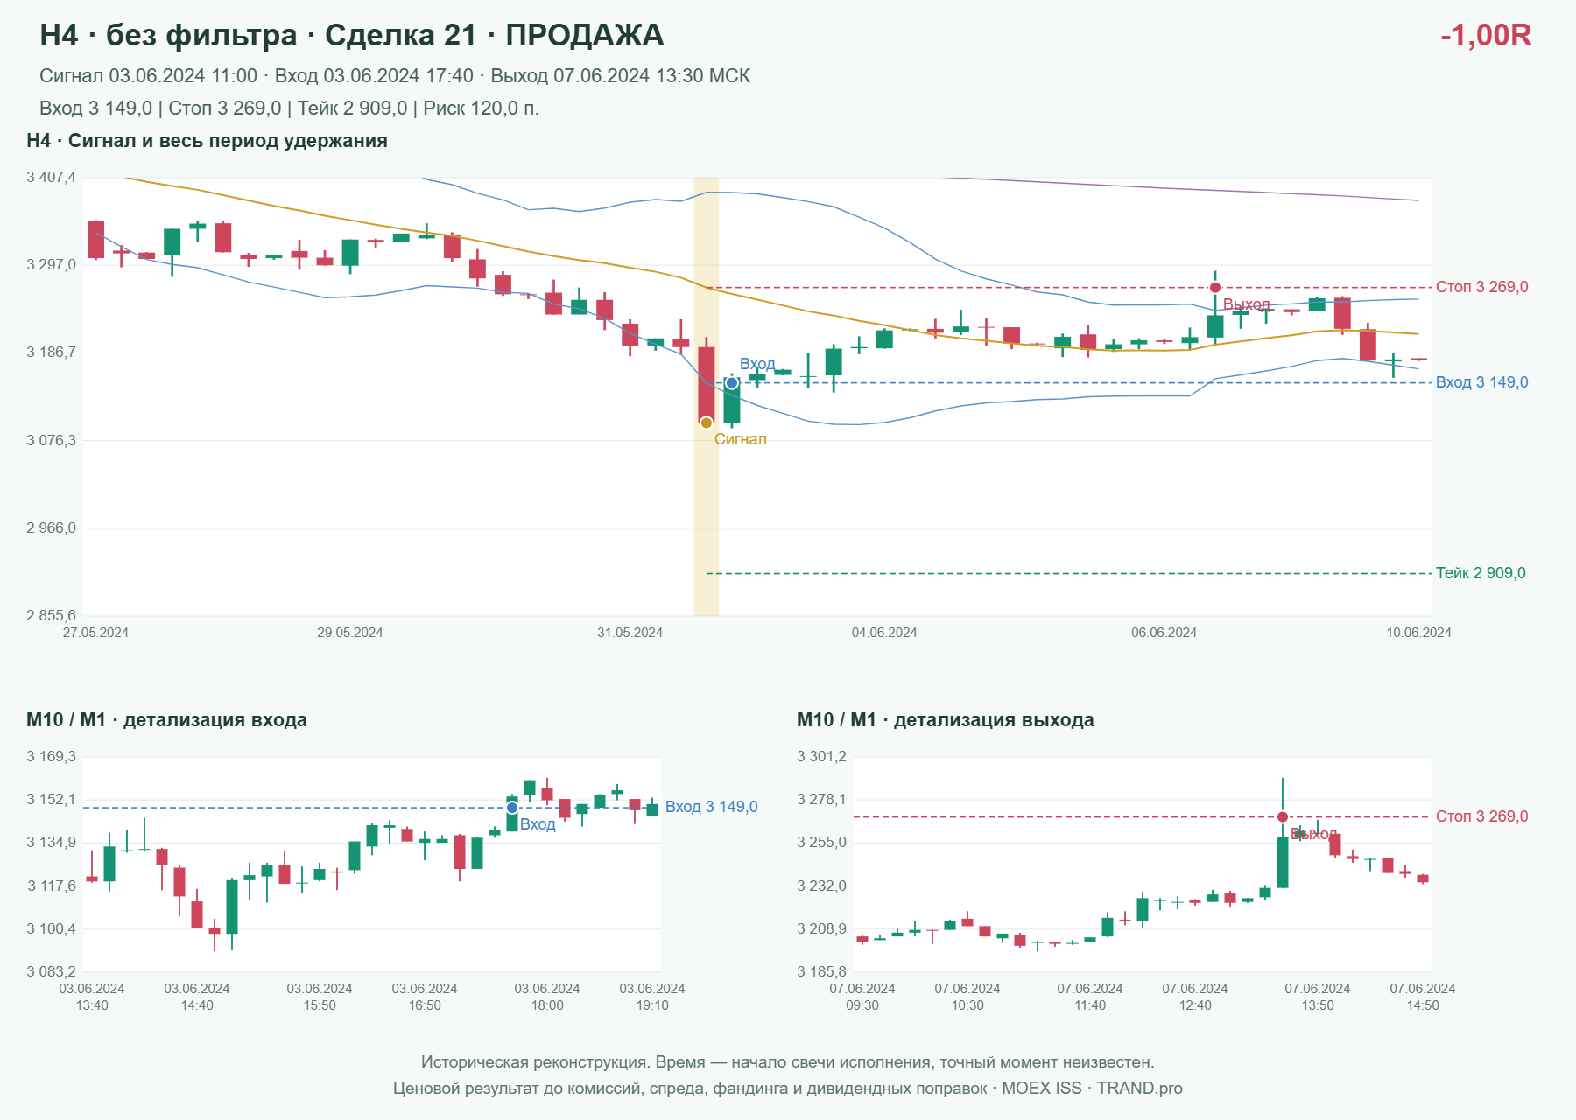Click the heading 'H4 · Сигнал и весь период удержания'

208,141
